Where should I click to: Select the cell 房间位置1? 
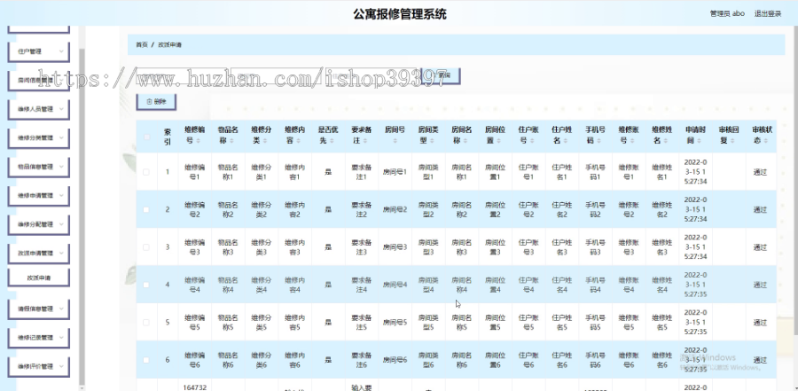click(495, 172)
